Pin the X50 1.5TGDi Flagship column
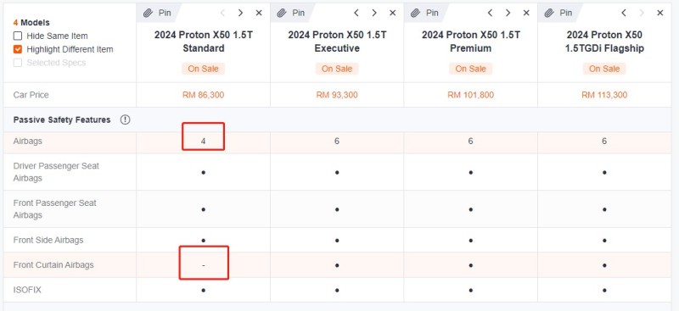The width and height of the screenshot is (679, 311). coord(560,13)
